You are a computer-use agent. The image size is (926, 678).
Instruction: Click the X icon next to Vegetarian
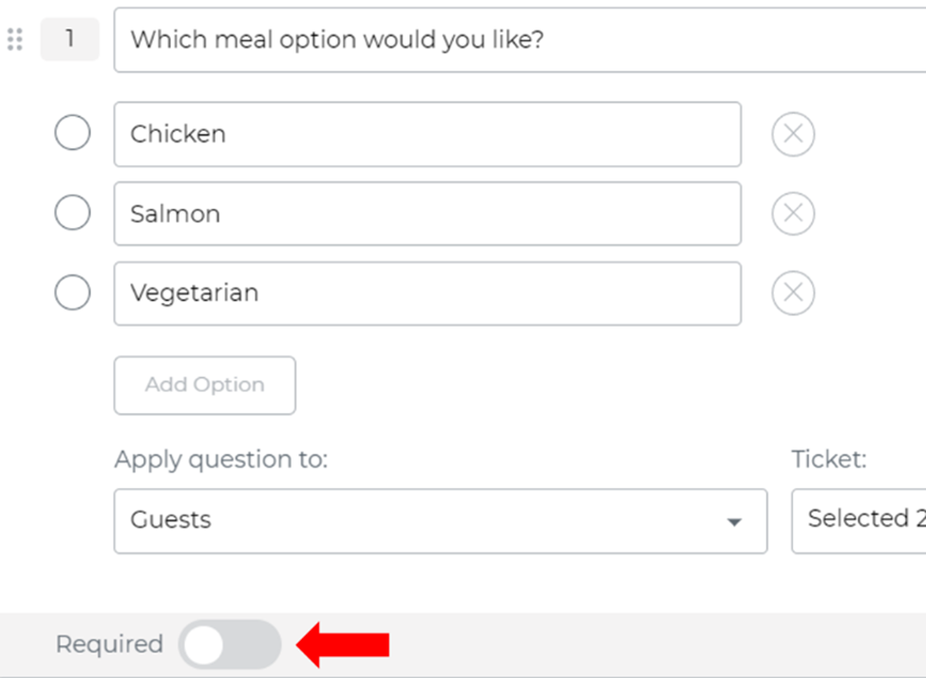pyautogui.click(x=793, y=293)
